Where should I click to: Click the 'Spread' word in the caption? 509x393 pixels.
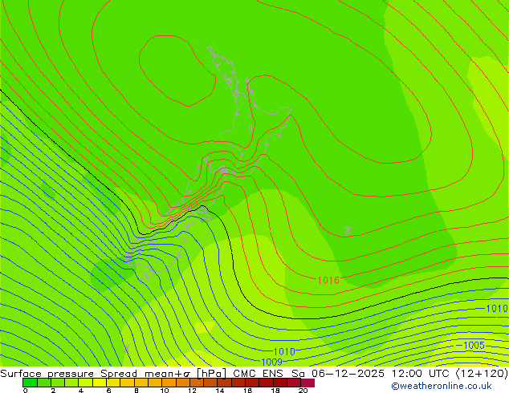point(119,374)
